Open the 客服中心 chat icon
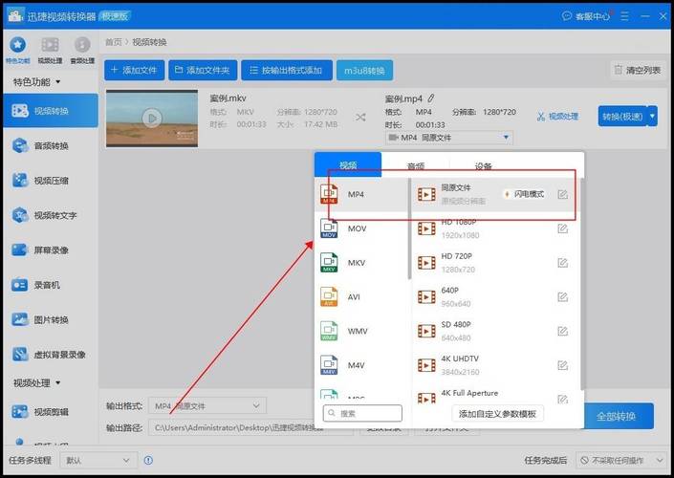This screenshot has height=478, width=674. pyautogui.click(x=567, y=16)
